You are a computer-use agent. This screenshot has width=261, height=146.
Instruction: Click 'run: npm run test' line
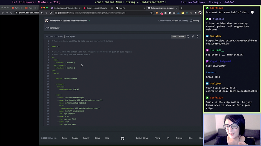68,124
